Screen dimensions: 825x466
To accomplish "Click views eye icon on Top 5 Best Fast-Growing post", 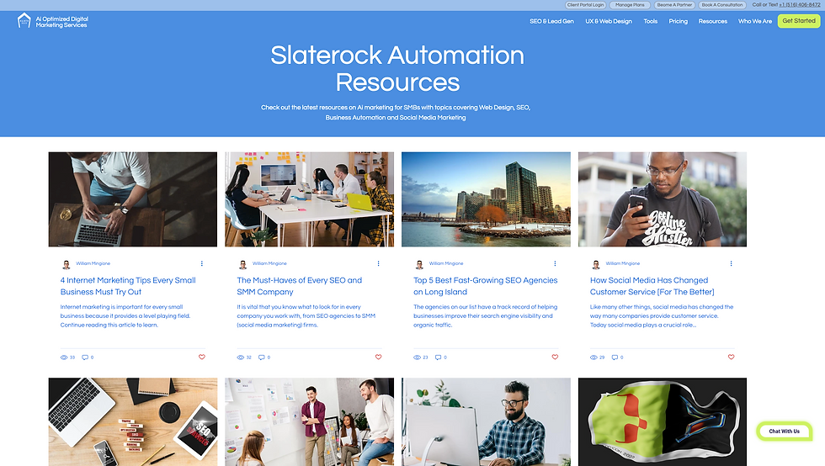I will [x=418, y=357].
